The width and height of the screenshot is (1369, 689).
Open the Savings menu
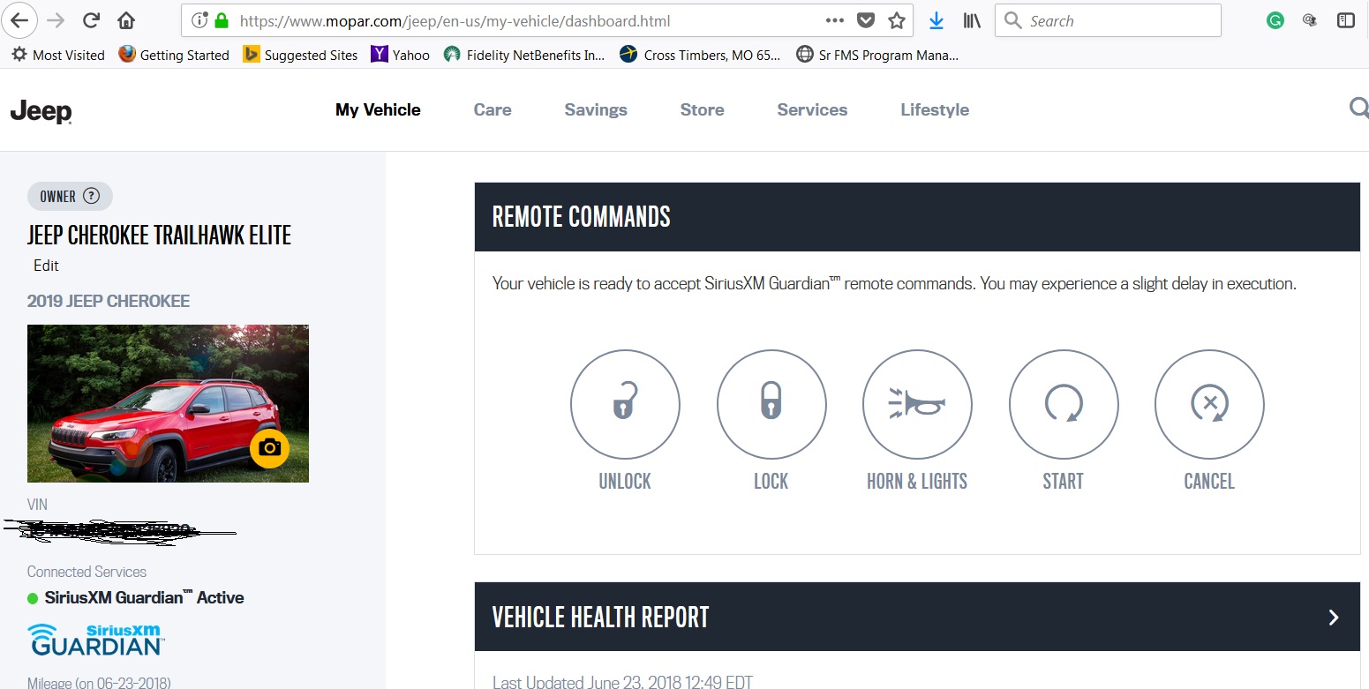tap(596, 109)
